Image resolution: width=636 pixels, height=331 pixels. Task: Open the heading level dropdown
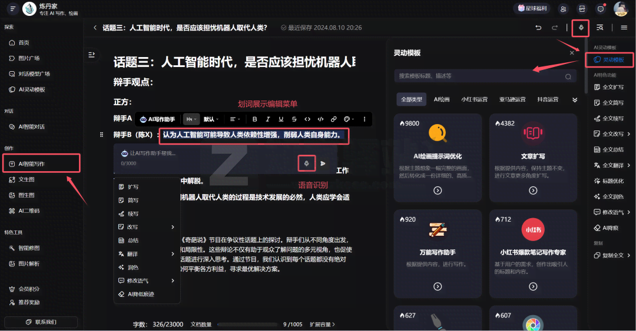coord(191,119)
